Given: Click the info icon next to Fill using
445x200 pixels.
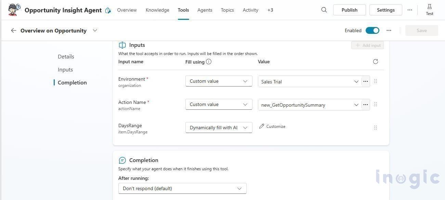Looking at the screenshot, I should [x=209, y=62].
